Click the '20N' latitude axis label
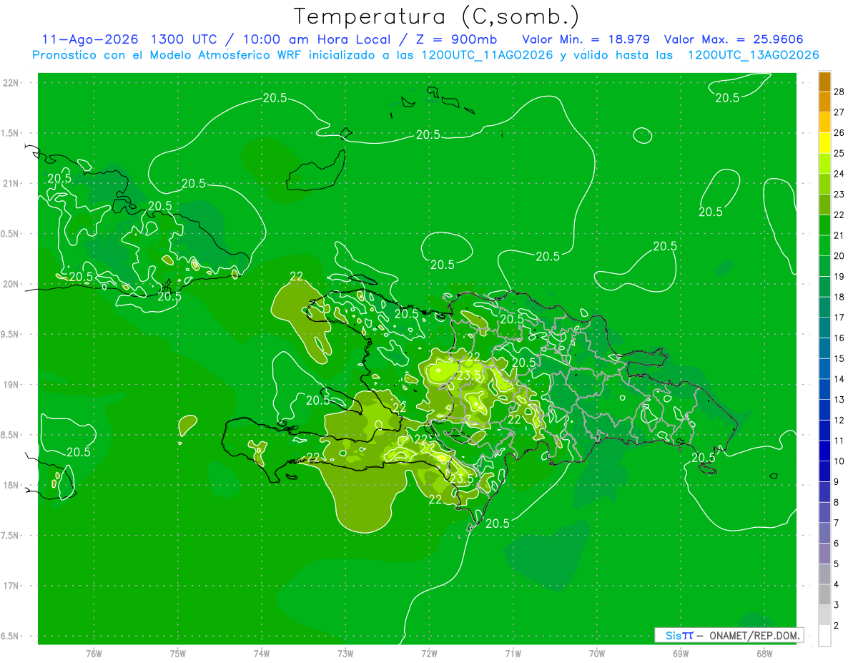This screenshot has width=858, height=663. (x=11, y=284)
